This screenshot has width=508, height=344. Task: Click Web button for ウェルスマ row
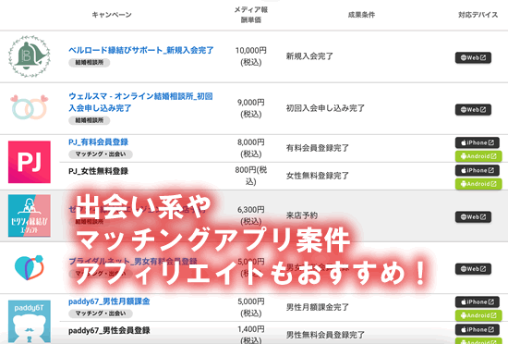coord(473,110)
